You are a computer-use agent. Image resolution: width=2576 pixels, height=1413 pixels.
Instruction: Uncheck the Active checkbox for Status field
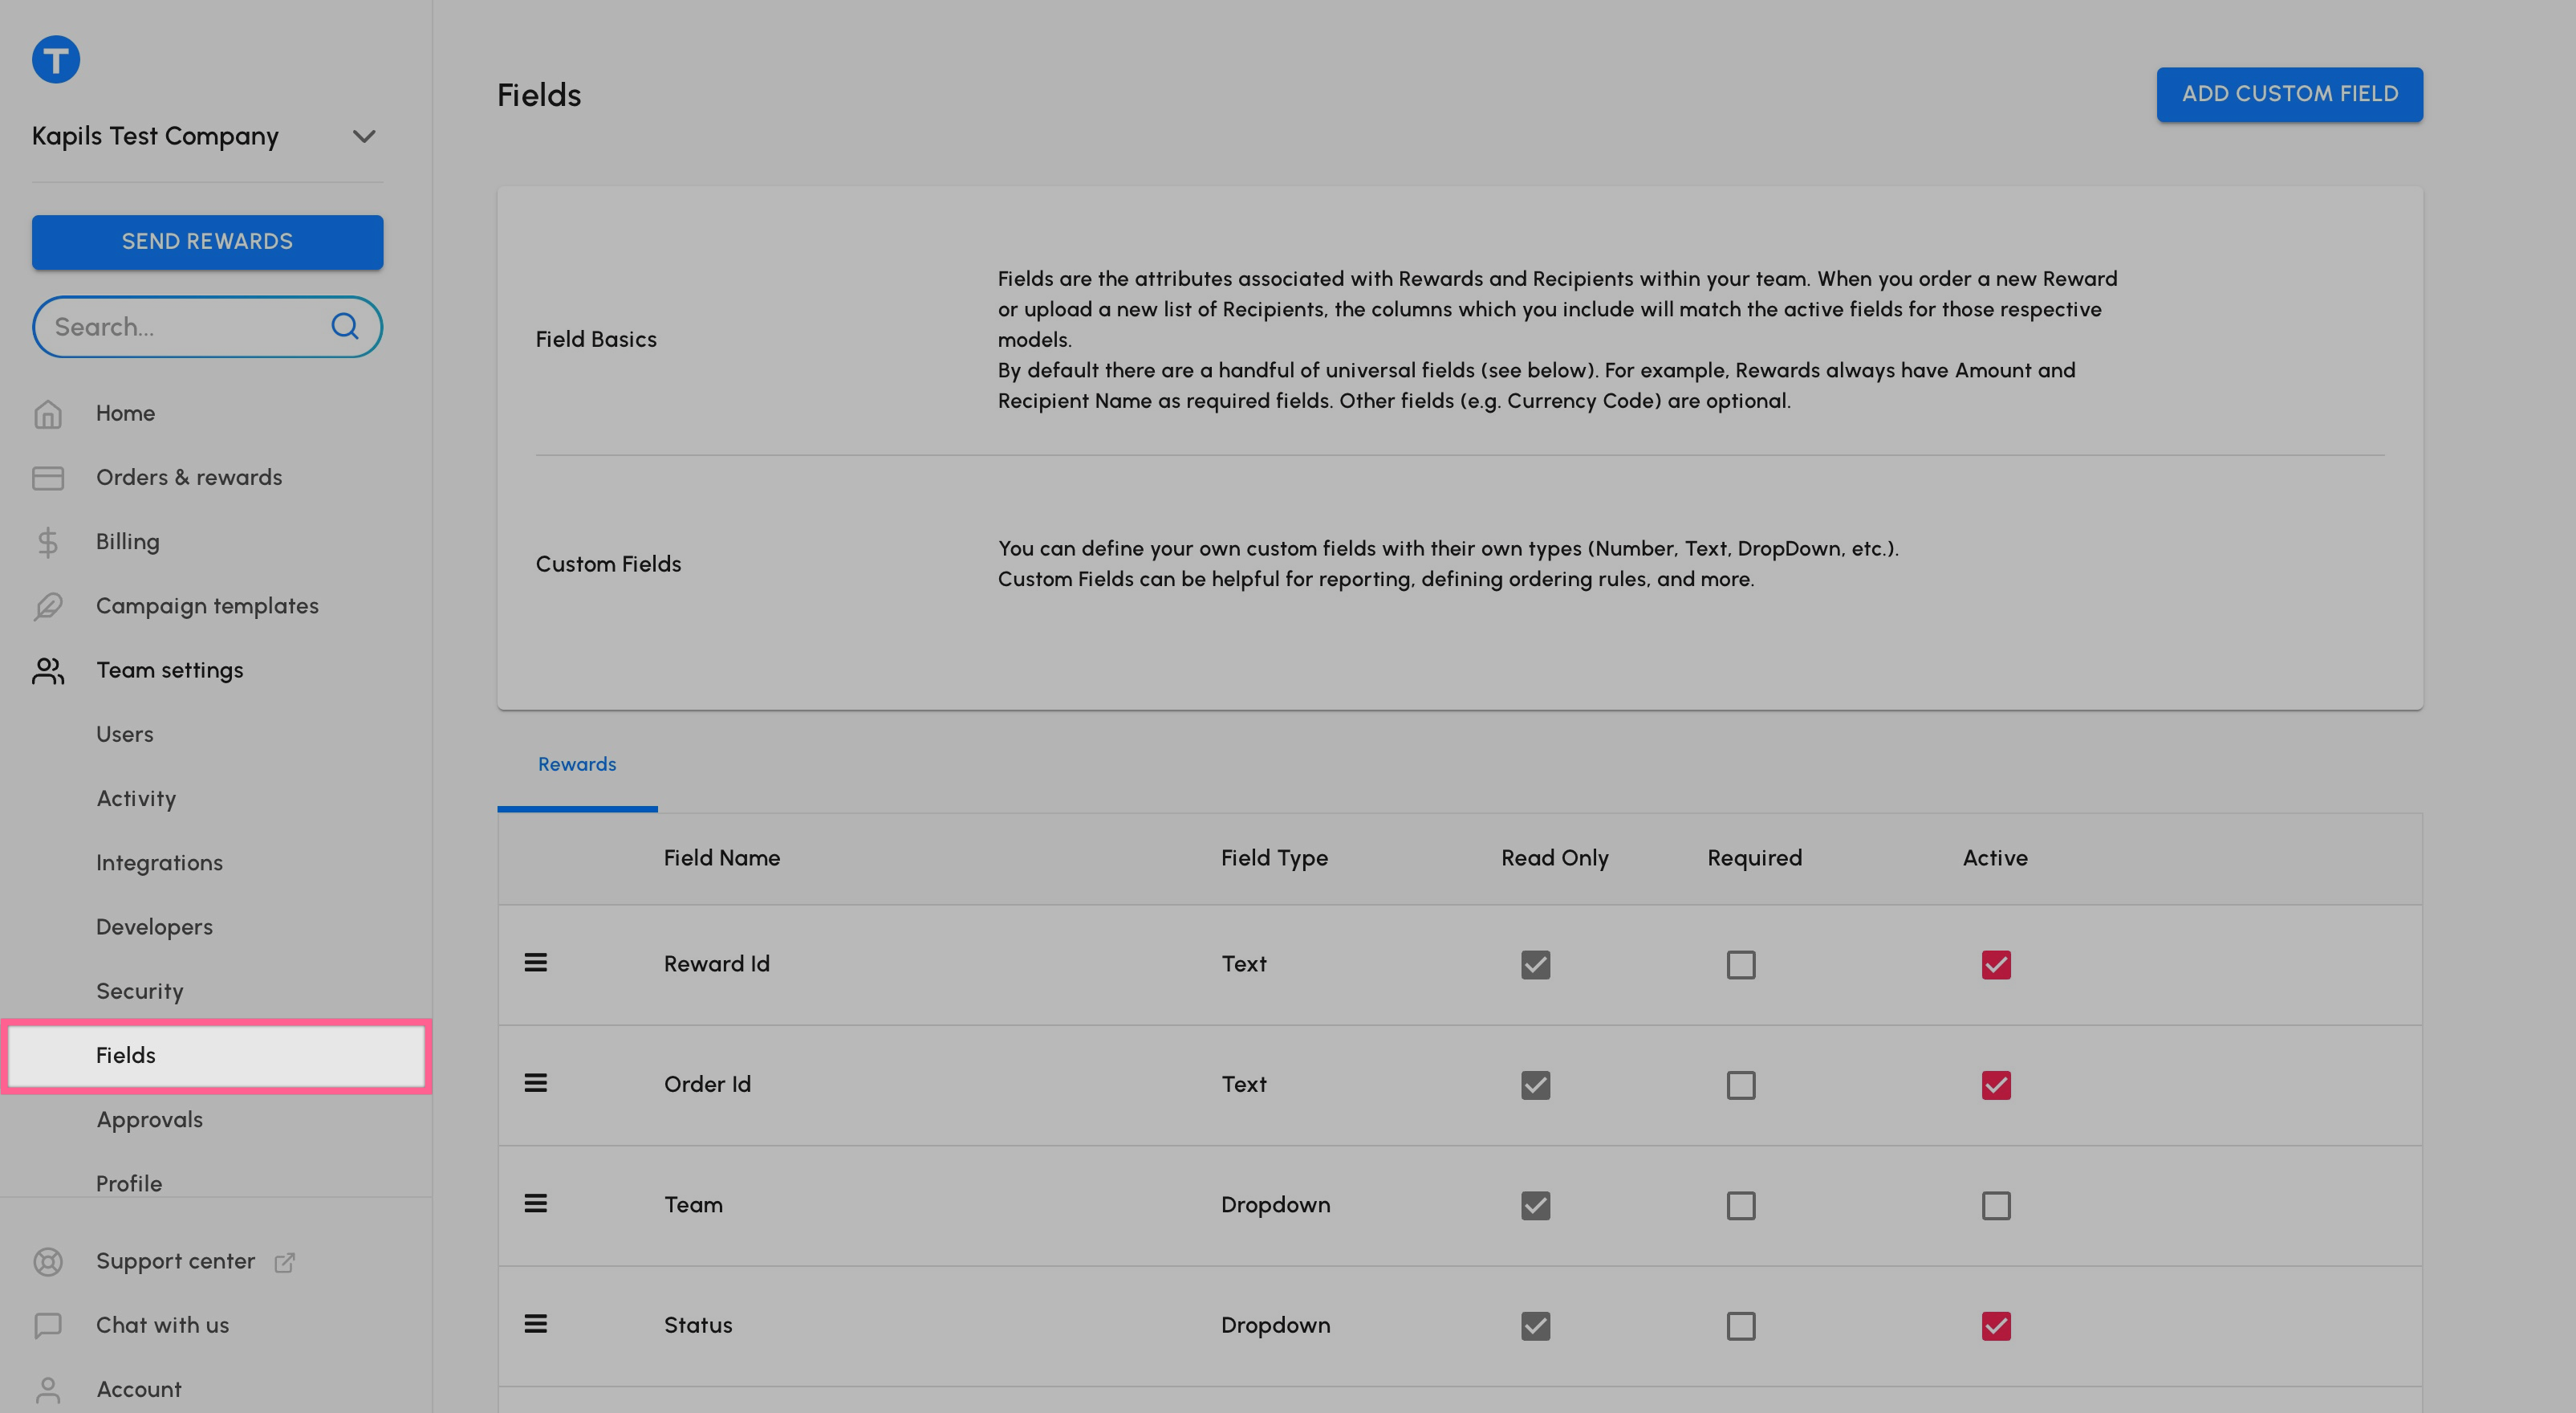[1995, 1325]
